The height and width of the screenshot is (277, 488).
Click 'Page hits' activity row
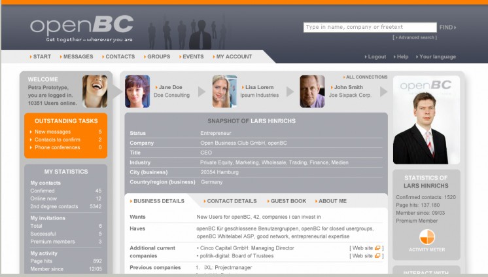pyautogui.click(x=66, y=261)
